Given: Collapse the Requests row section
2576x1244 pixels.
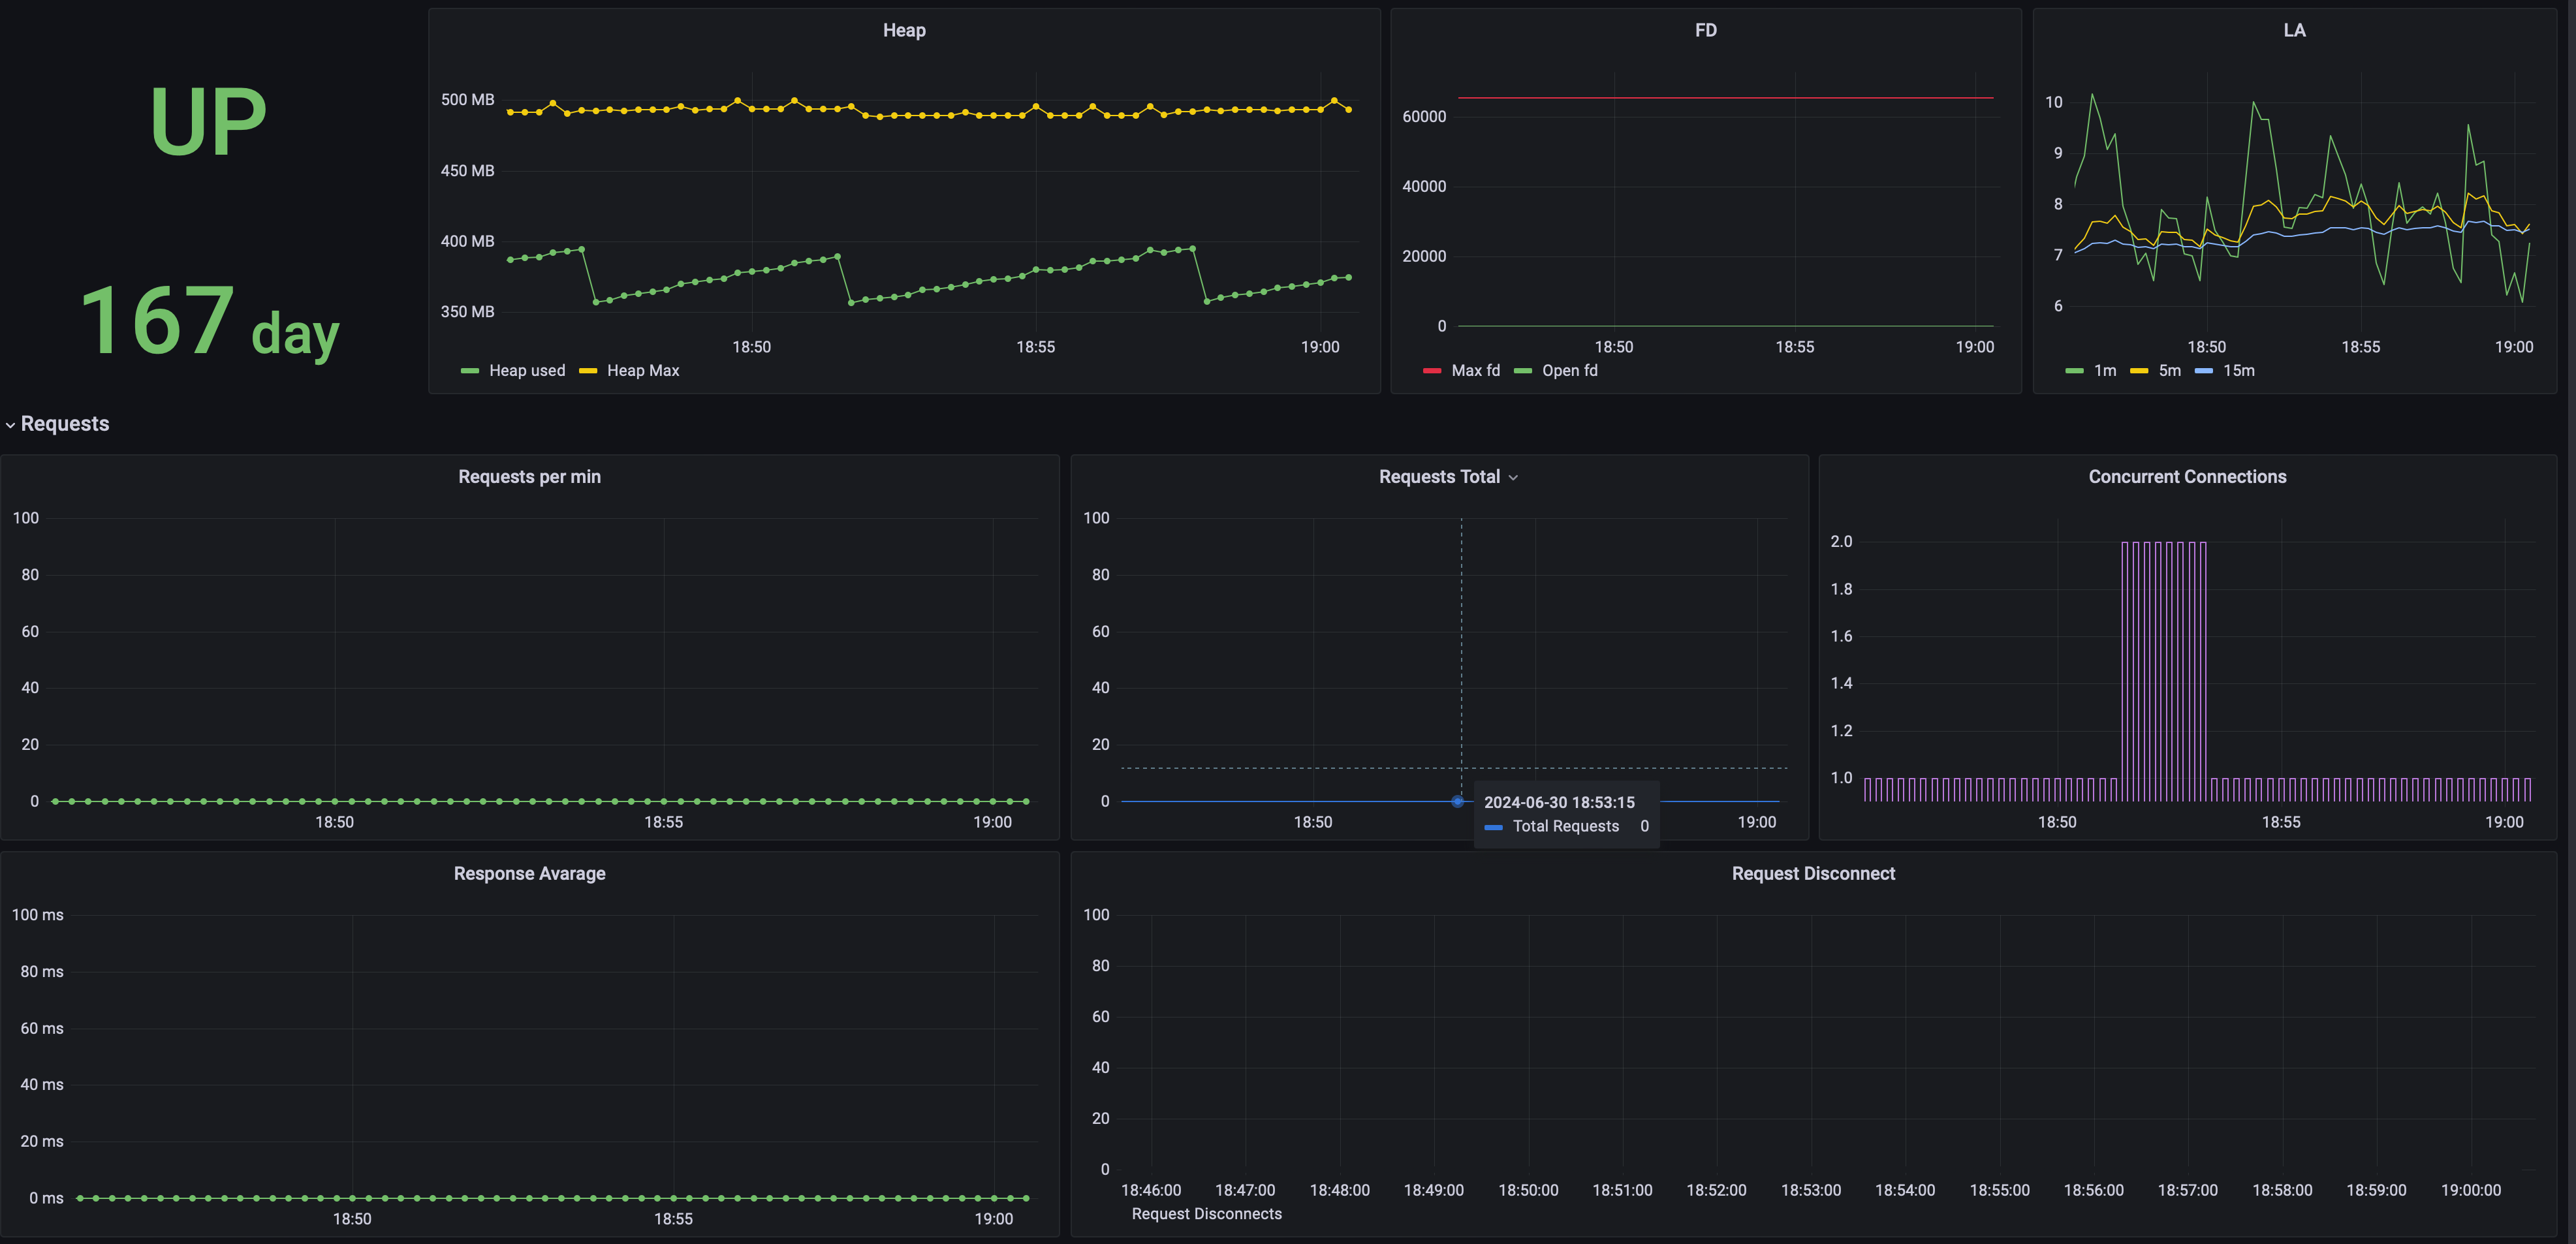Looking at the screenshot, I should (x=57, y=424).
